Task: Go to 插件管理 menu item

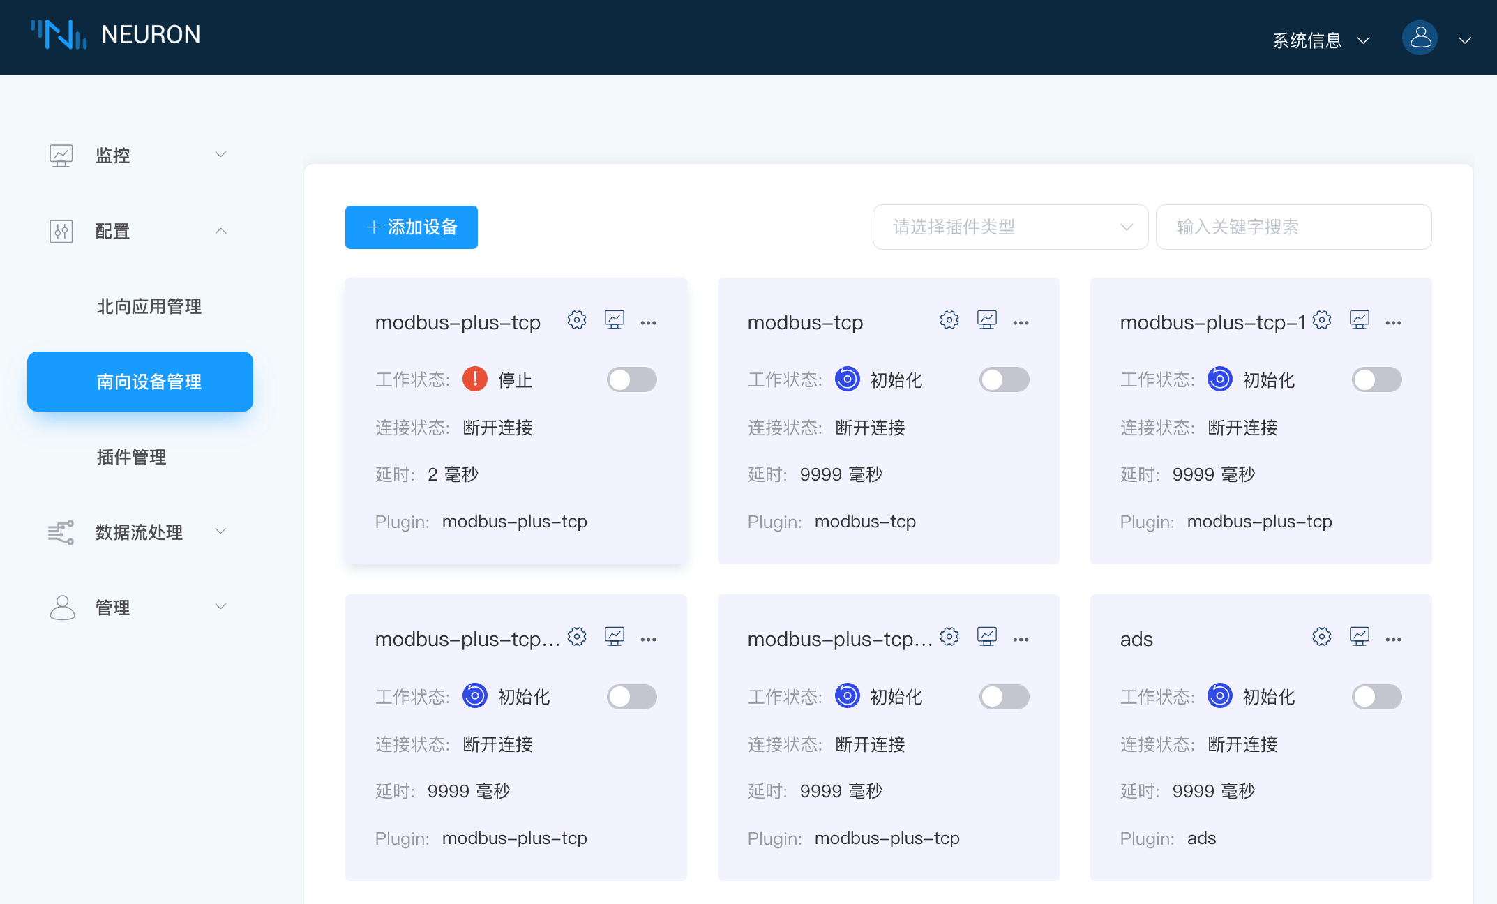Action: [131, 457]
